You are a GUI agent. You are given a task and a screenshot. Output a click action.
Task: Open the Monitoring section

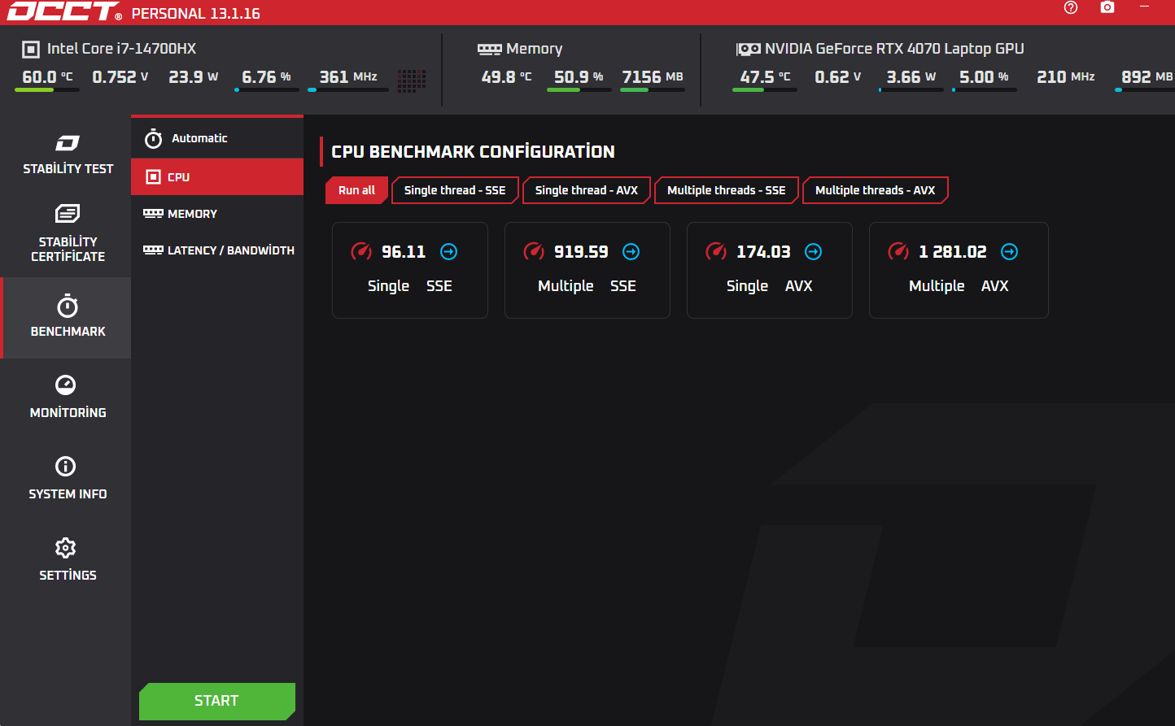(x=68, y=398)
